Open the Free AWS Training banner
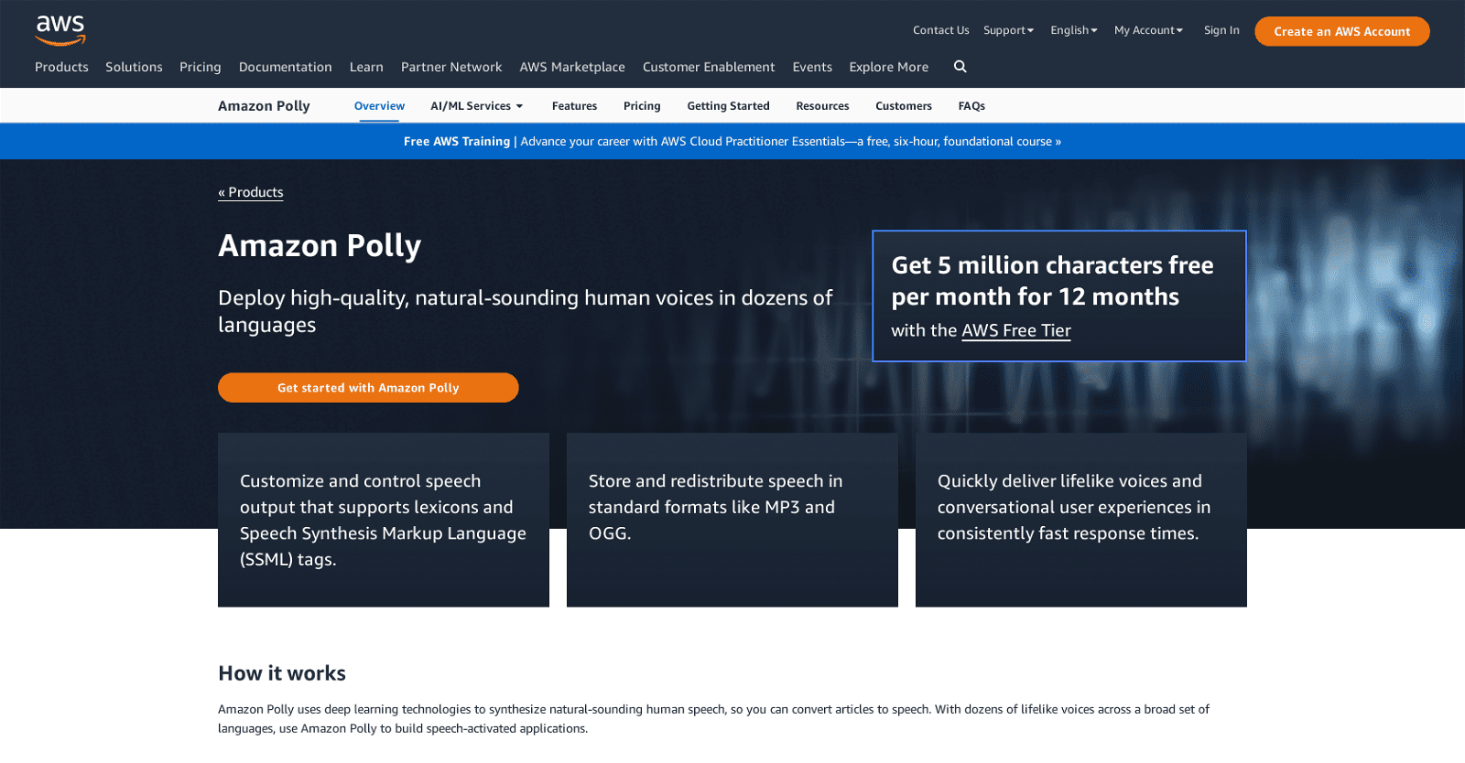 [732, 142]
